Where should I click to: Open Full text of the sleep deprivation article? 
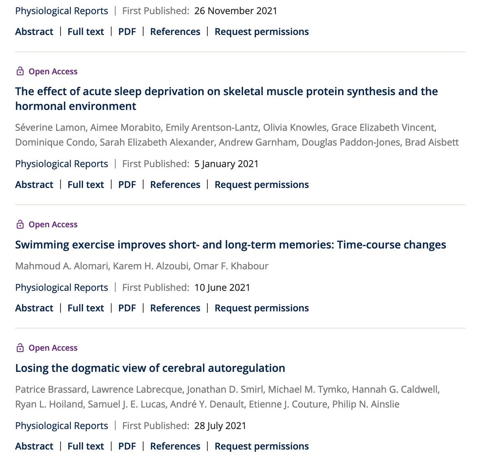click(x=86, y=185)
